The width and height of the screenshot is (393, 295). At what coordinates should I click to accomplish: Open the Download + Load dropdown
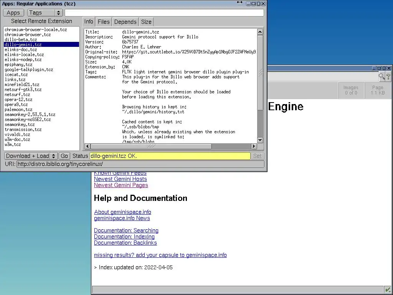[x=31, y=156]
